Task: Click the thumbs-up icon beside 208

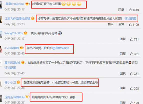Action: click(132, 88)
